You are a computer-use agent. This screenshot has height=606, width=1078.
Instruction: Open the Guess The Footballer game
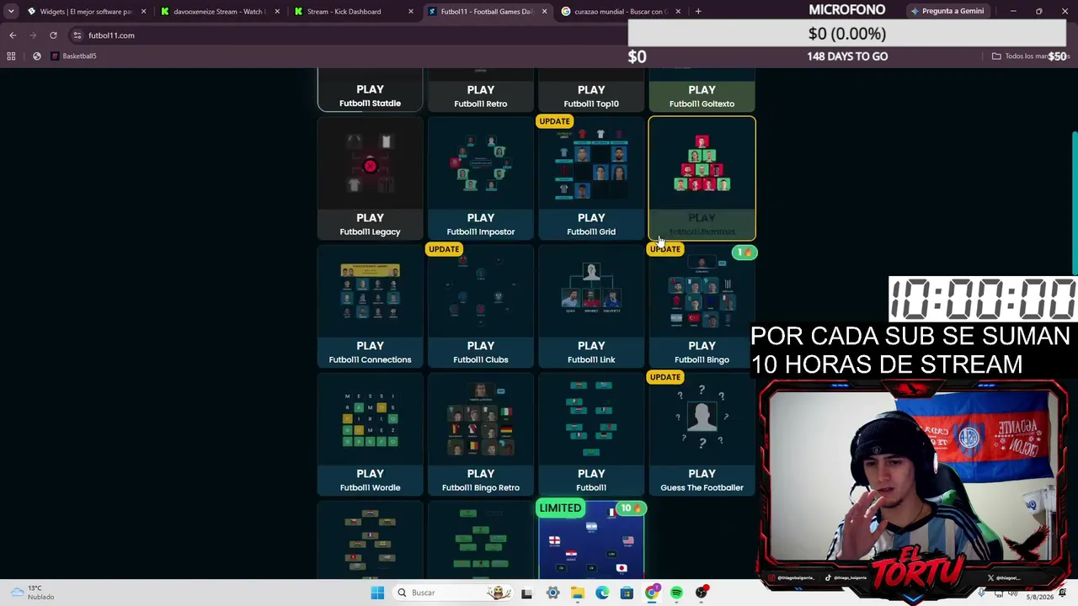tap(702, 434)
